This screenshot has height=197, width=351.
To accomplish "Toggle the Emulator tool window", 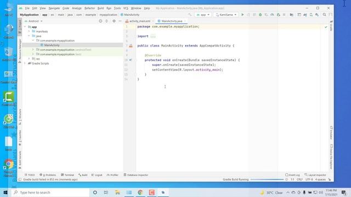I will 331,132.
